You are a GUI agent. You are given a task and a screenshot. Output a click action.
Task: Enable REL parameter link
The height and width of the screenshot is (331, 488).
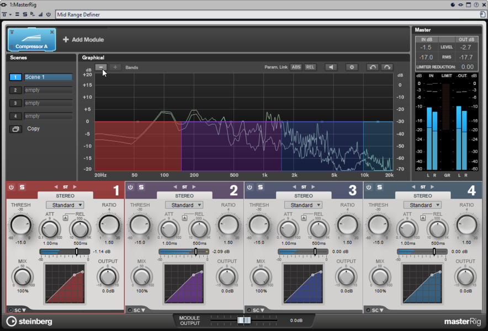tap(310, 67)
